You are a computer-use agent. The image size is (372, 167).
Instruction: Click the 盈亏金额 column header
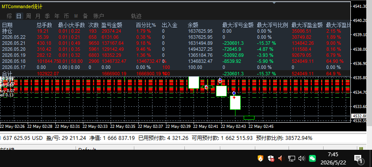[112, 25]
